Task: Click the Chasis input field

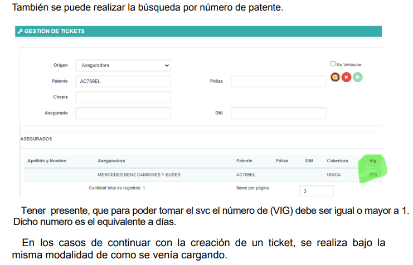Action: [x=123, y=97]
